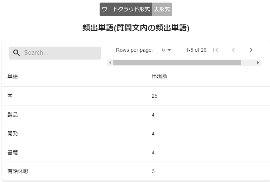Screen dimensions: 270x182
Task: Click the 1-5 of 26 pagination label
Action: [196, 50]
